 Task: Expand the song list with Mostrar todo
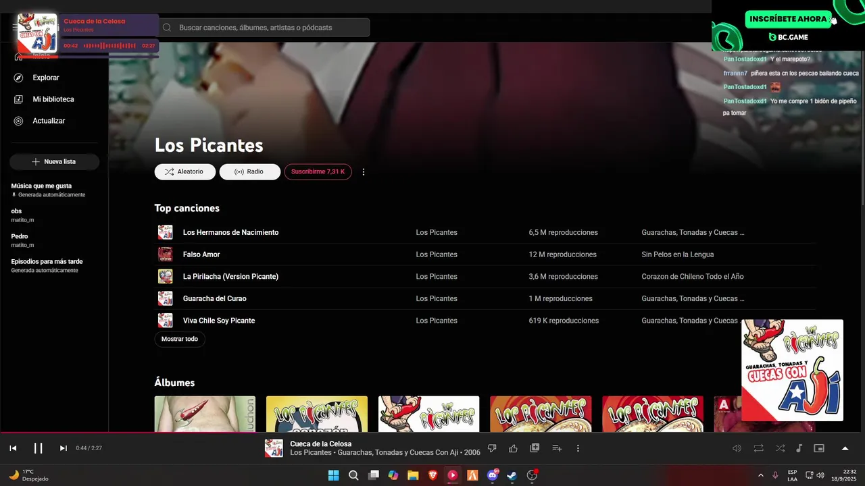point(180,339)
